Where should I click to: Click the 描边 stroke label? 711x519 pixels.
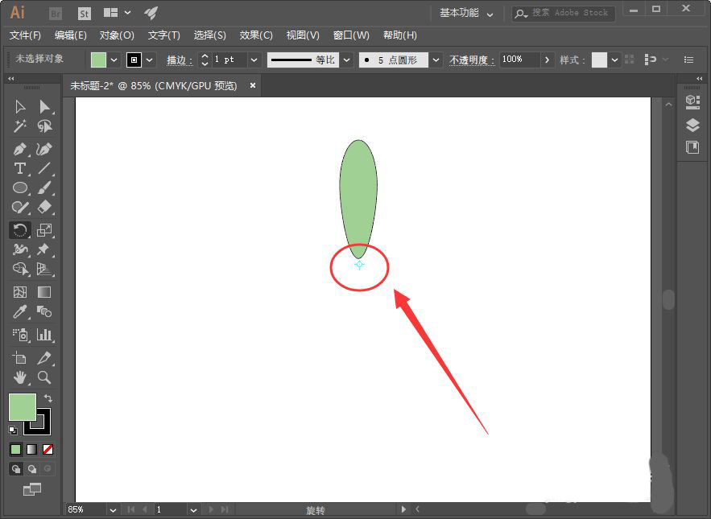tap(179, 60)
